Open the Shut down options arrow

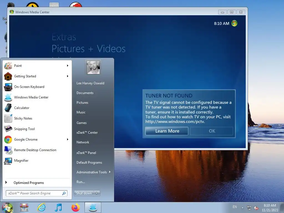(97, 193)
